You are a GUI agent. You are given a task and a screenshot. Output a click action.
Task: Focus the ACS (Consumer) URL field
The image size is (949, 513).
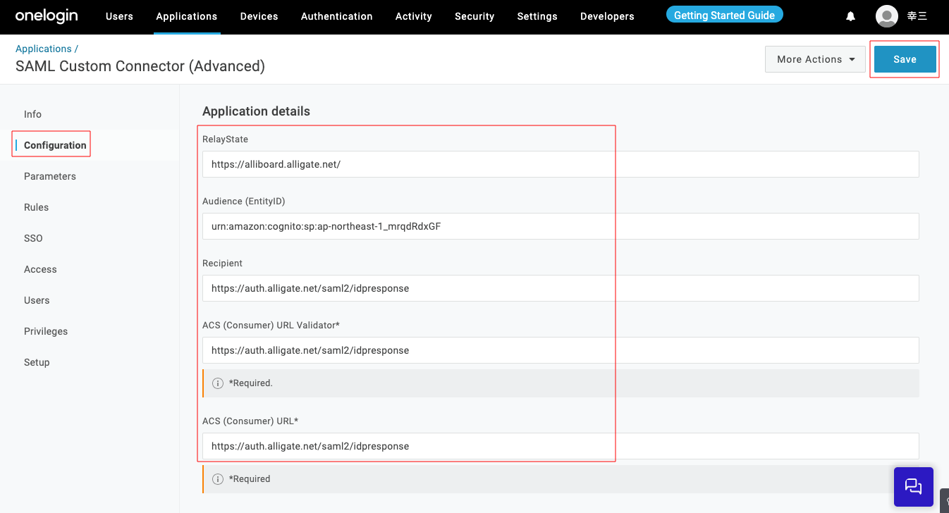(561, 446)
